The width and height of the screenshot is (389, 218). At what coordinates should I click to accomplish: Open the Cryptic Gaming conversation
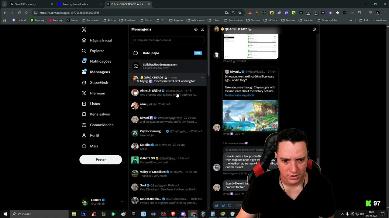pos(168,133)
